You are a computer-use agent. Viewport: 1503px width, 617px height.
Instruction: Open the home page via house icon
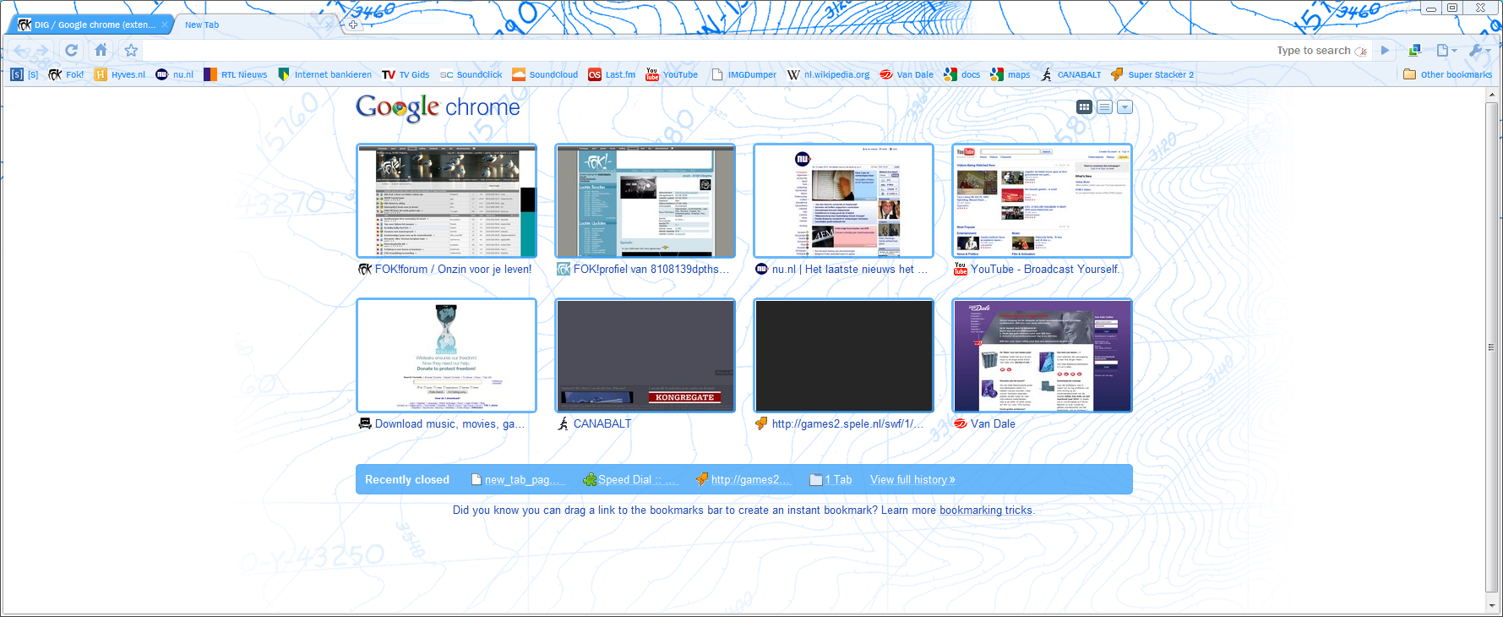(x=101, y=50)
